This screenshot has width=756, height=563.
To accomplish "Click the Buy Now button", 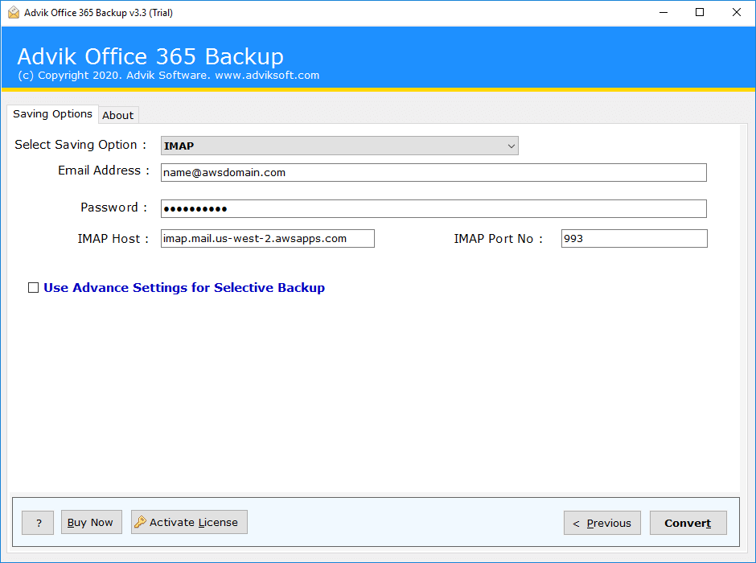I will 91,523.
